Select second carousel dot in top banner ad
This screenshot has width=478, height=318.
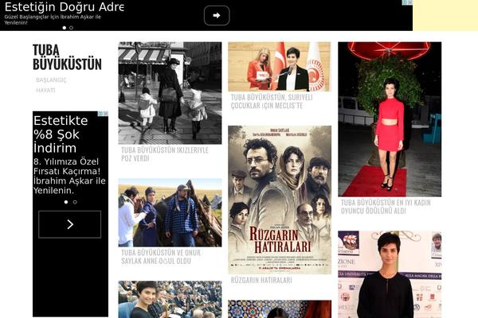point(72,28)
